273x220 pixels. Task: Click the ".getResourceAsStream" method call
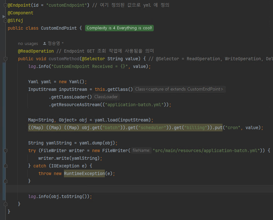coord(74,105)
